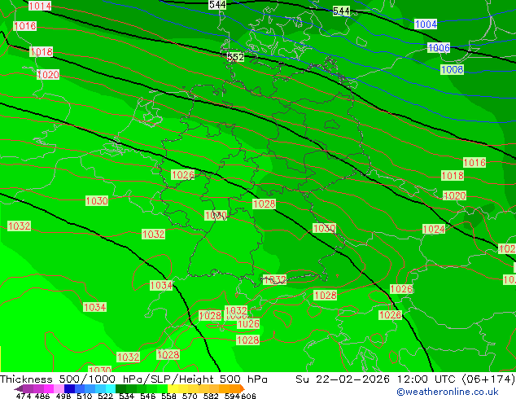Click the bright yellow legend swatch right of 558
Screen dimensions: 516x399
point(173,388)
